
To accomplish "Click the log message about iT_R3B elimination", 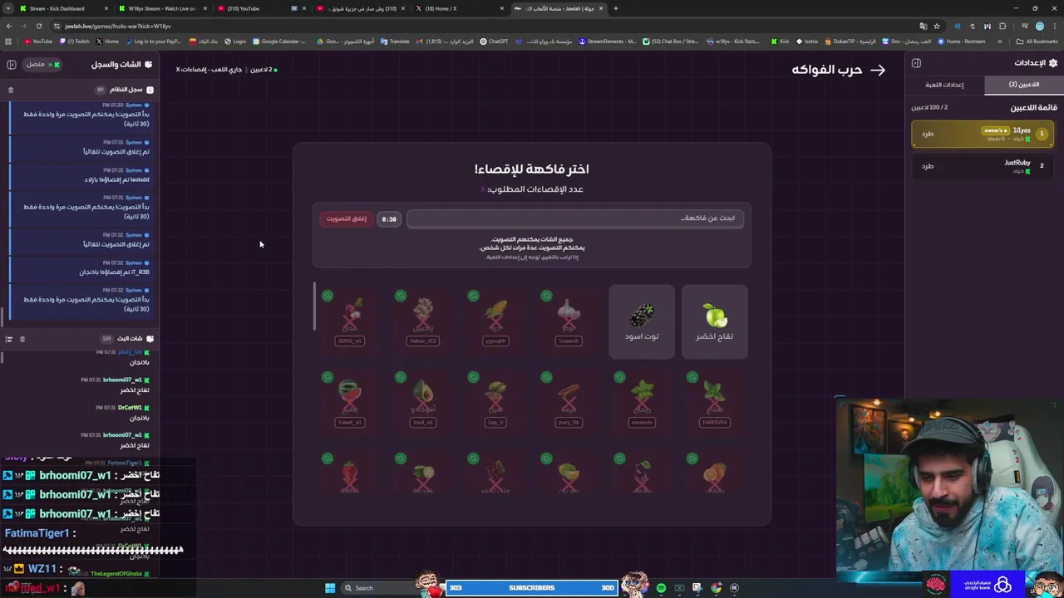I will point(81,267).
